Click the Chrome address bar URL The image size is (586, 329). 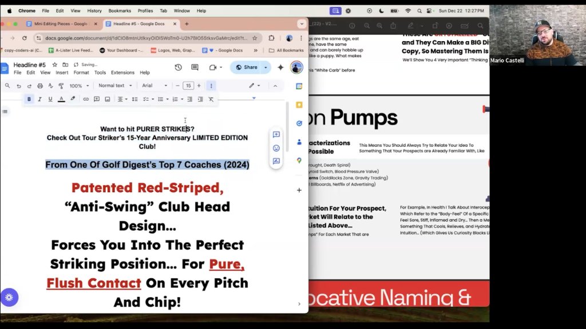(x=146, y=38)
